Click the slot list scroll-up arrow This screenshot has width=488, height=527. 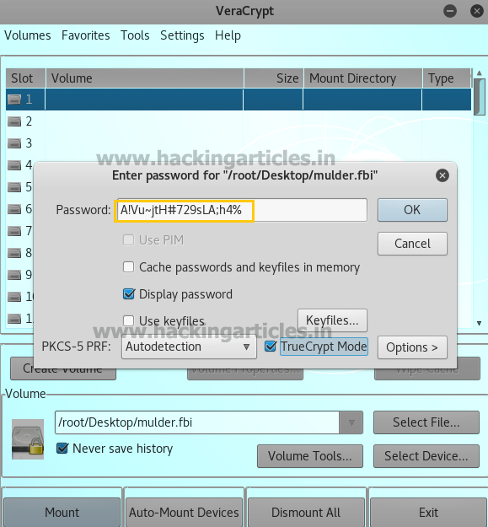click(480, 73)
